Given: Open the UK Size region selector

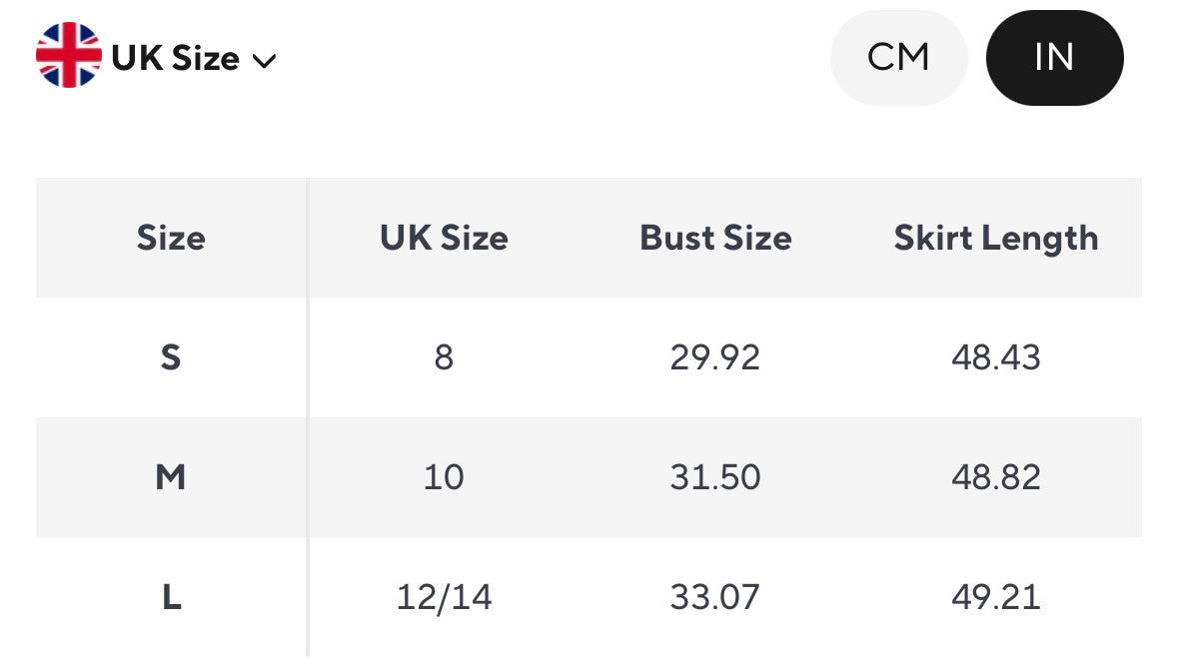Looking at the screenshot, I should pyautogui.click(x=176, y=59).
